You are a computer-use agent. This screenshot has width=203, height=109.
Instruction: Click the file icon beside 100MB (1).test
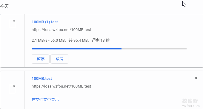[12, 24]
